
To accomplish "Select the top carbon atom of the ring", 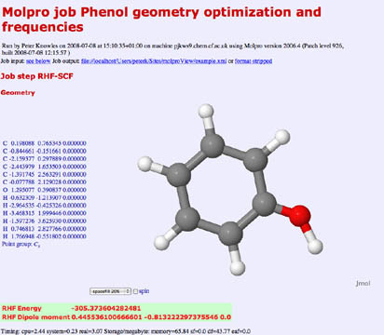I will [x=212, y=145].
